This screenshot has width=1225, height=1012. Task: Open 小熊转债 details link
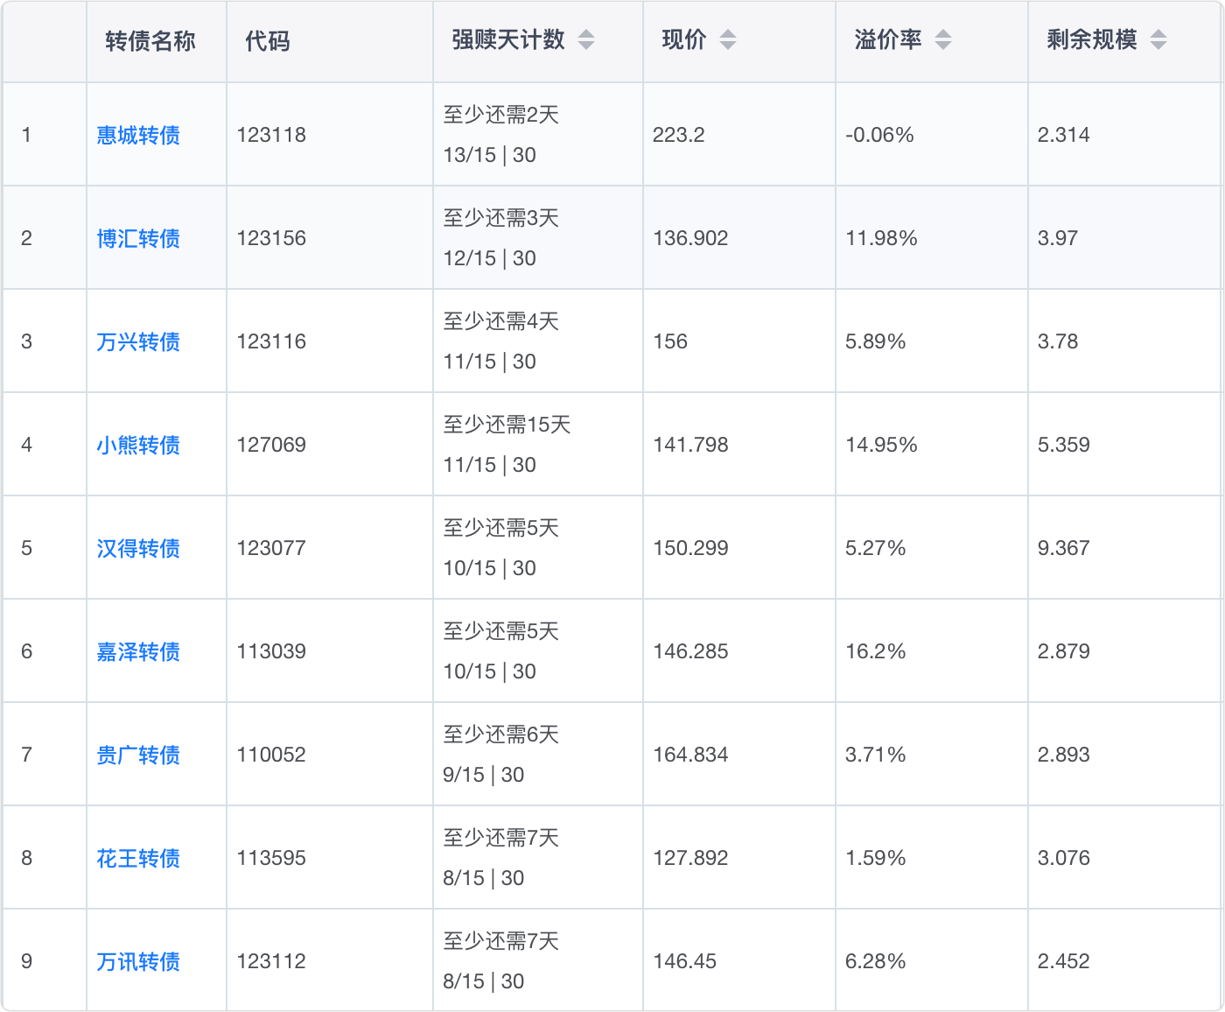coord(138,445)
